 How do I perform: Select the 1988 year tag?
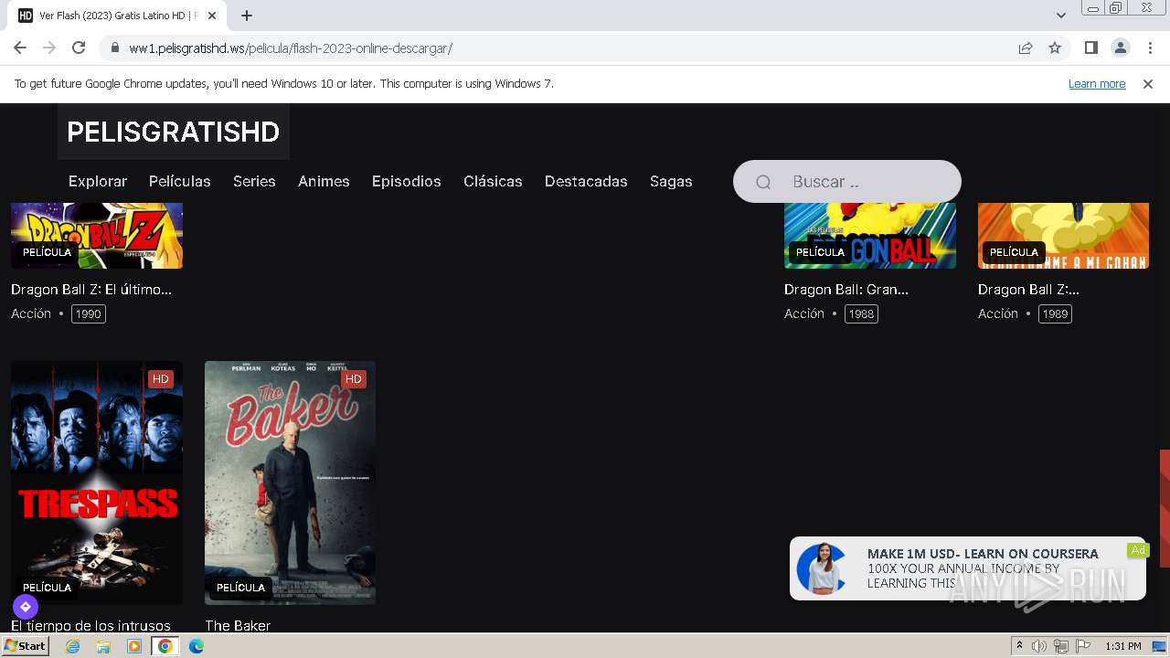pyautogui.click(x=861, y=313)
